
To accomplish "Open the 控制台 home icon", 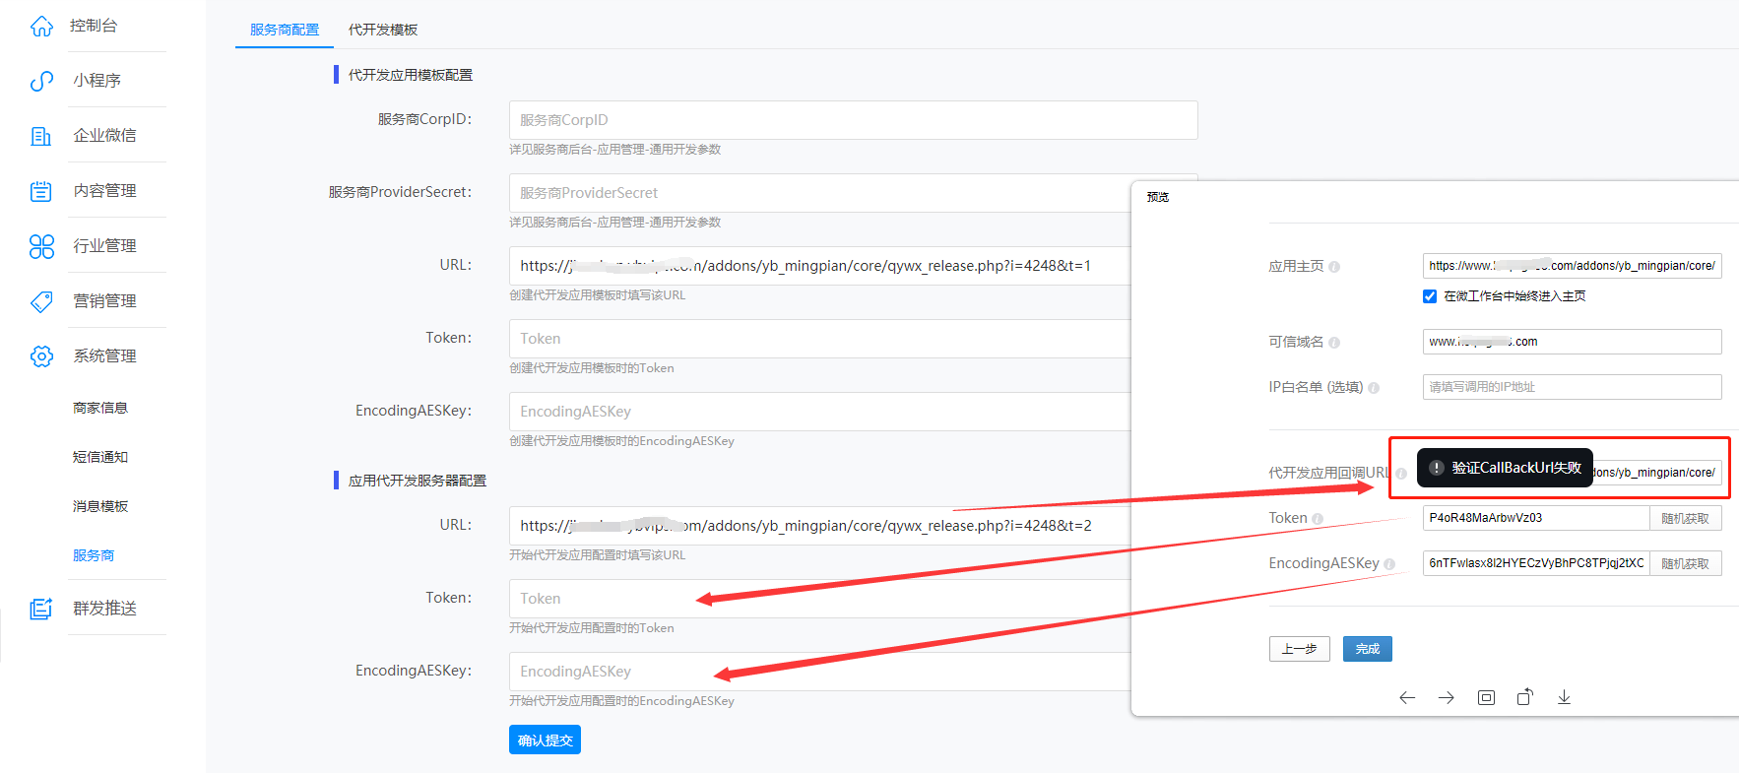I will click(41, 26).
